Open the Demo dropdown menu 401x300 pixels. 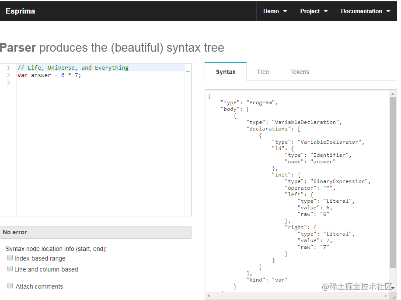[275, 11]
